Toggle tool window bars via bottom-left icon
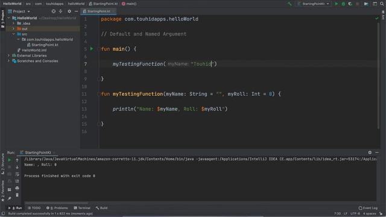The width and height of the screenshot is (386, 217). click(3, 213)
